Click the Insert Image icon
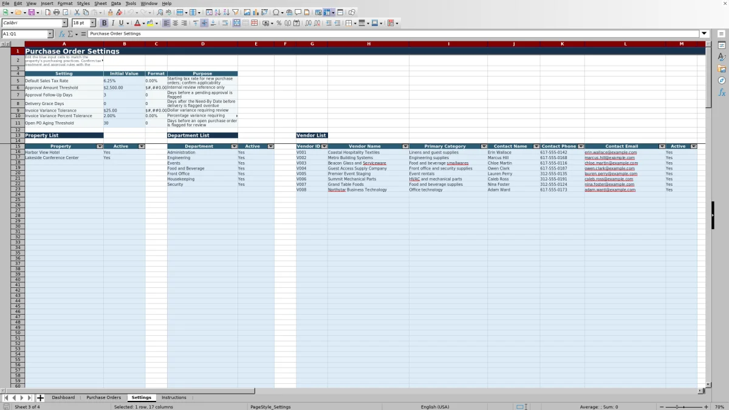Viewport: 729px width, 410px height. (247, 12)
